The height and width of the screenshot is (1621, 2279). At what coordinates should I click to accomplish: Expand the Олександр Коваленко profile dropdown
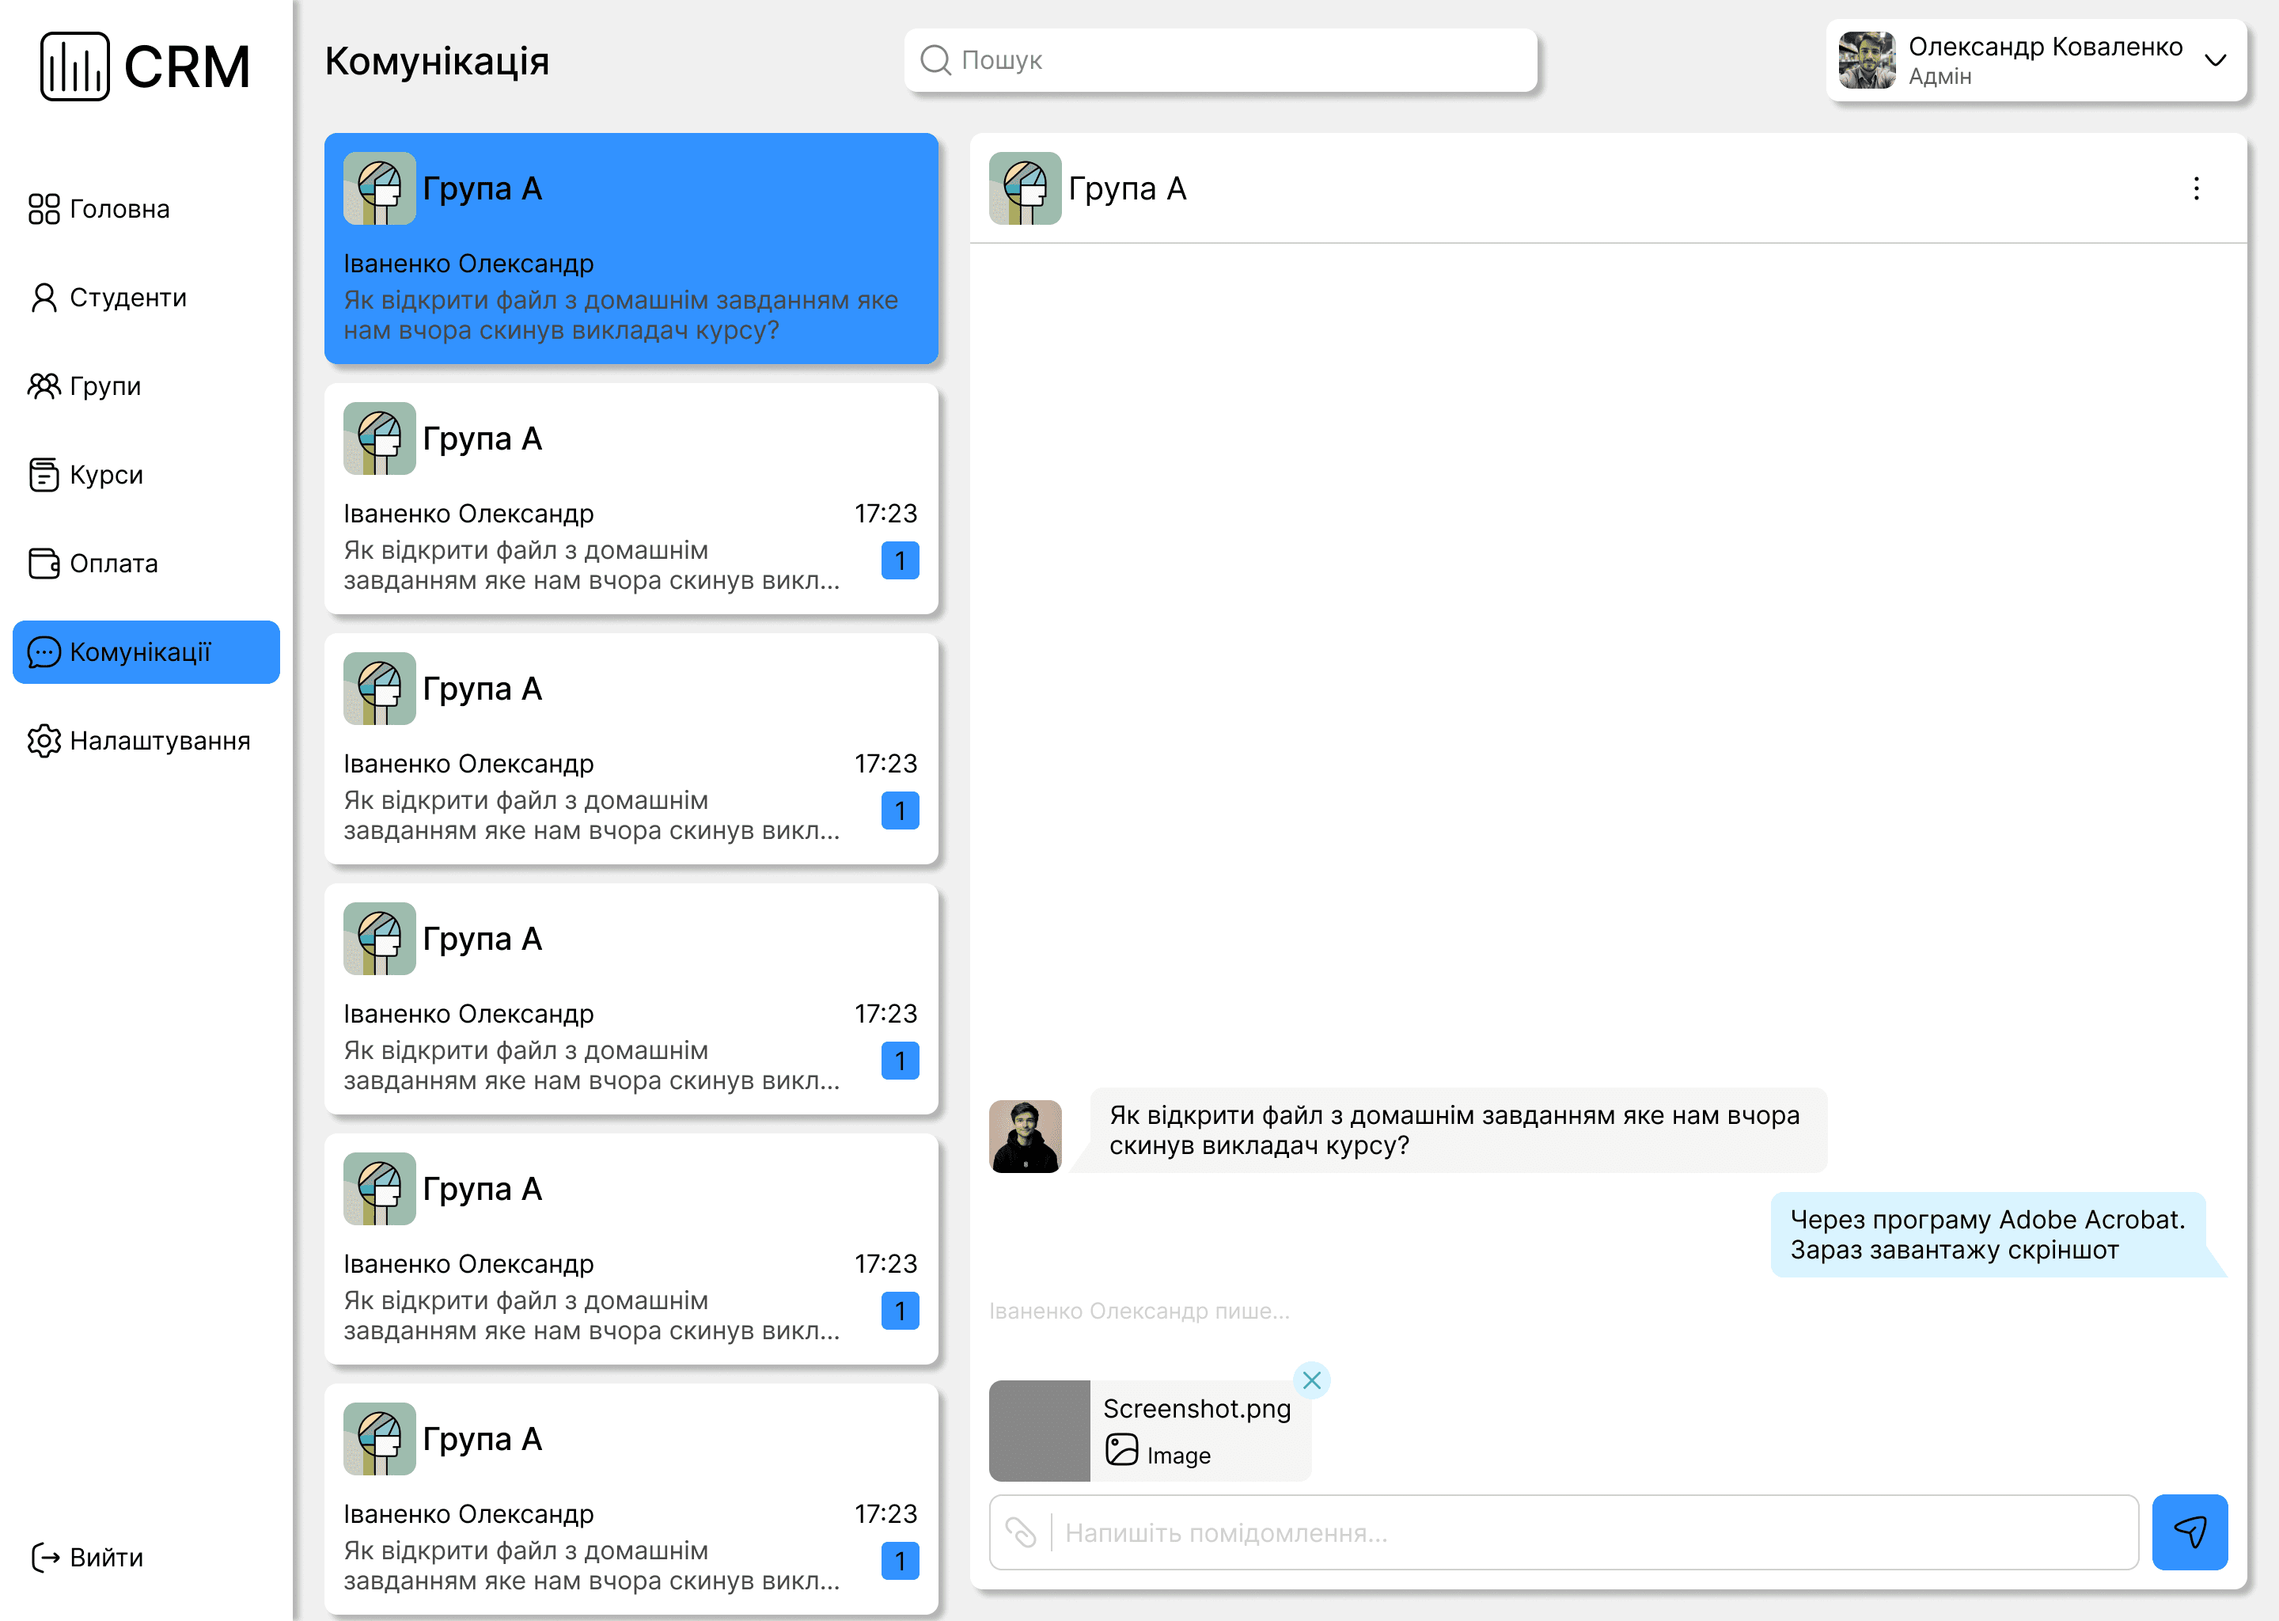click(x=2214, y=60)
